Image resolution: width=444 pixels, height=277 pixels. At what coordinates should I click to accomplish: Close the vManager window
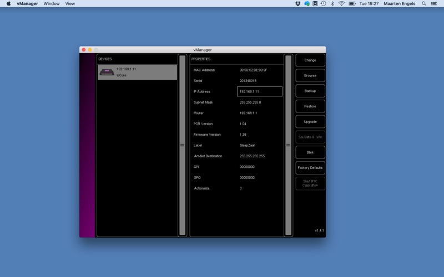click(84, 50)
